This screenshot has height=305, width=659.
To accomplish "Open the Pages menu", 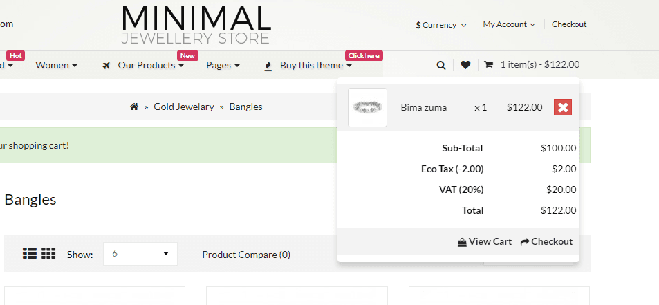I will tap(223, 65).
